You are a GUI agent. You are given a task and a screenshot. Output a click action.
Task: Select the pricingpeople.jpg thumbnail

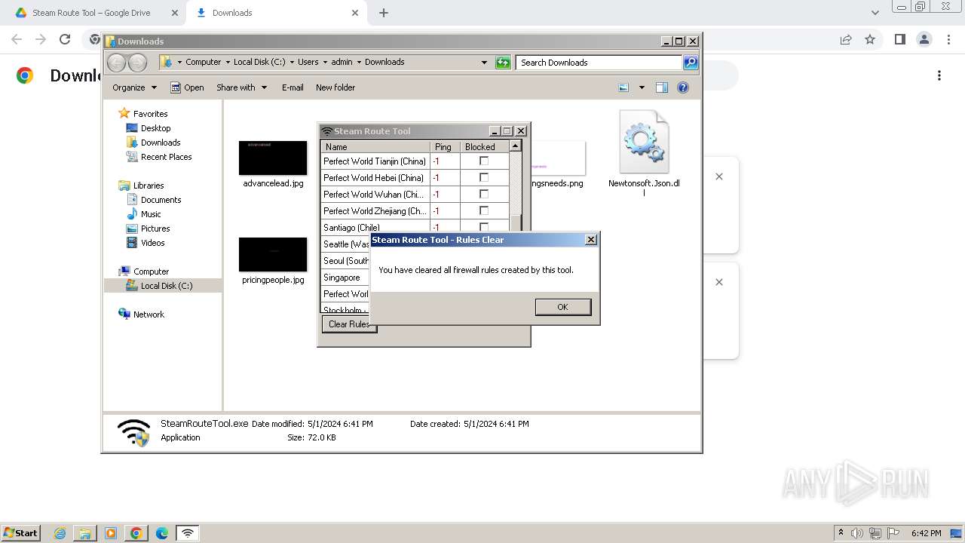point(273,254)
